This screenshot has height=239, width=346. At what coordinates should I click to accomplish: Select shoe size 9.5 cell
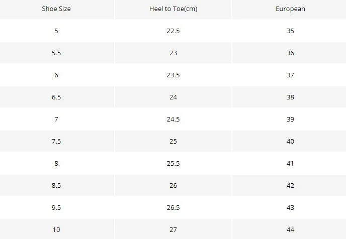click(x=56, y=207)
